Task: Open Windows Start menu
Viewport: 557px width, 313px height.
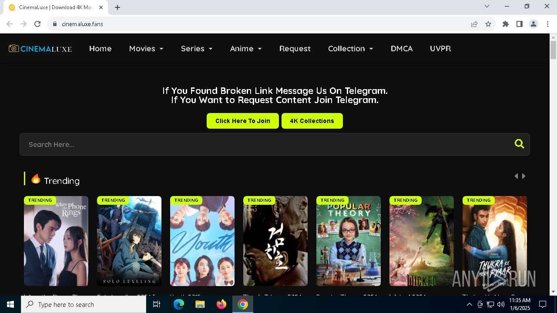Action: (10, 304)
